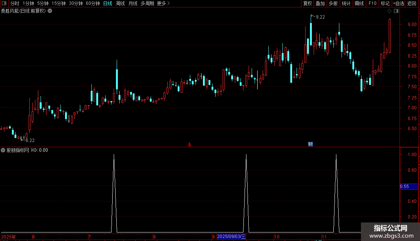Viewport: 420px width, 241px height.
Task: Select the 1分钟 period
Action: [x=28, y=3]
